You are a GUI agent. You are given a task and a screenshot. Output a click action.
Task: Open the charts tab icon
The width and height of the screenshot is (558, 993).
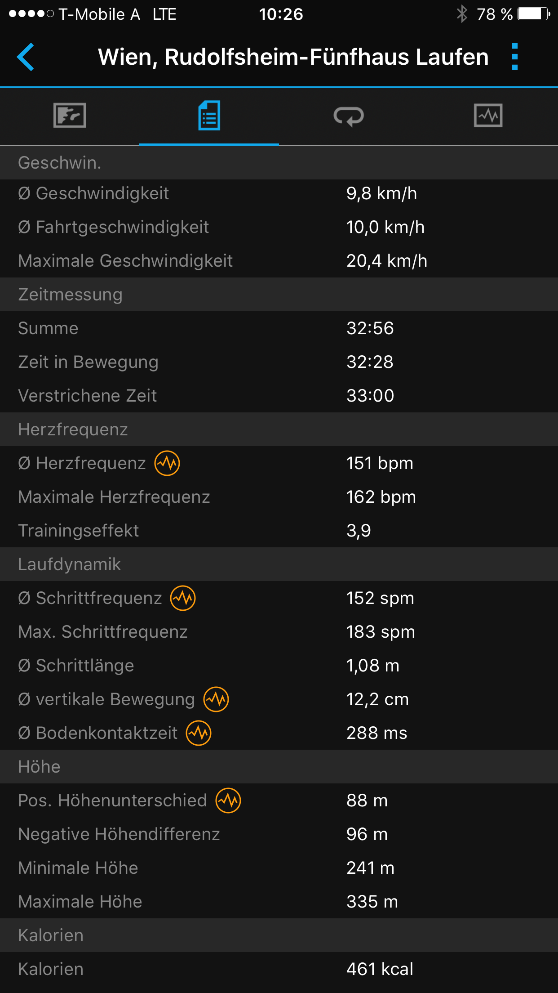[488, 116]
